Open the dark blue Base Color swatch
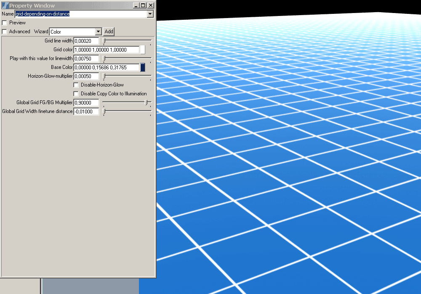421x294 pixels. point(142,67)
